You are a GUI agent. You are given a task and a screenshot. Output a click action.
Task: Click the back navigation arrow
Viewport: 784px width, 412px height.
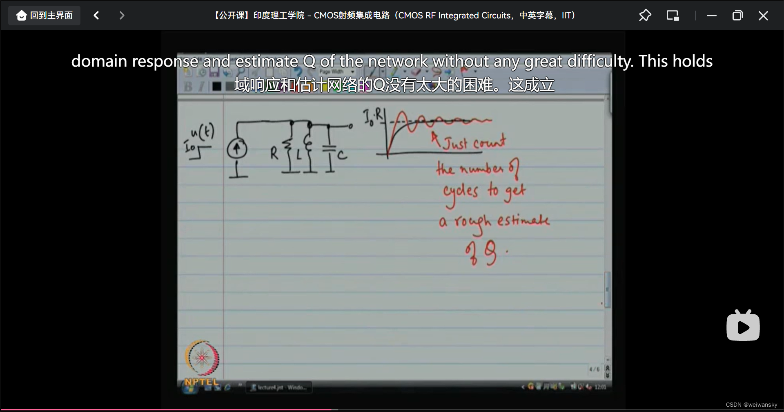point(96,15)
